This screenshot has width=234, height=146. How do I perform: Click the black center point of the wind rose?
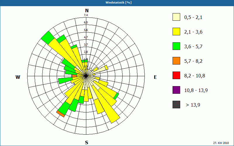[x=86, y=76]
